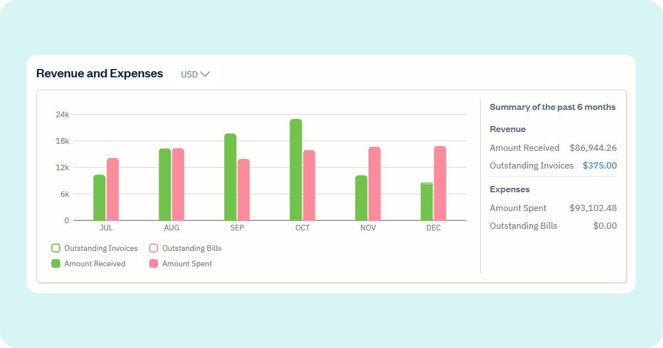
Task: Click the Outstanding Invoices label in summary
Action: [x=532, y=165]
